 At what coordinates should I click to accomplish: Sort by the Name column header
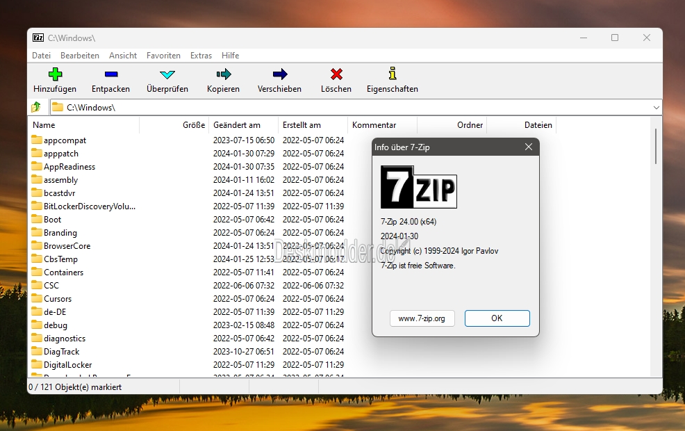click(84, 125)
